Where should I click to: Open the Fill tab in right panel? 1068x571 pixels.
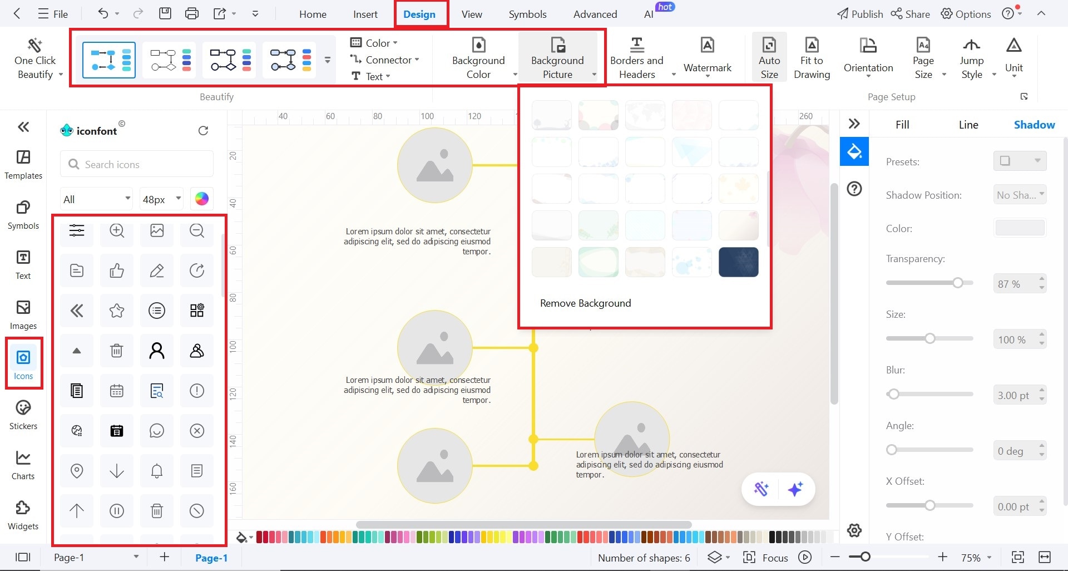[902, 125]
